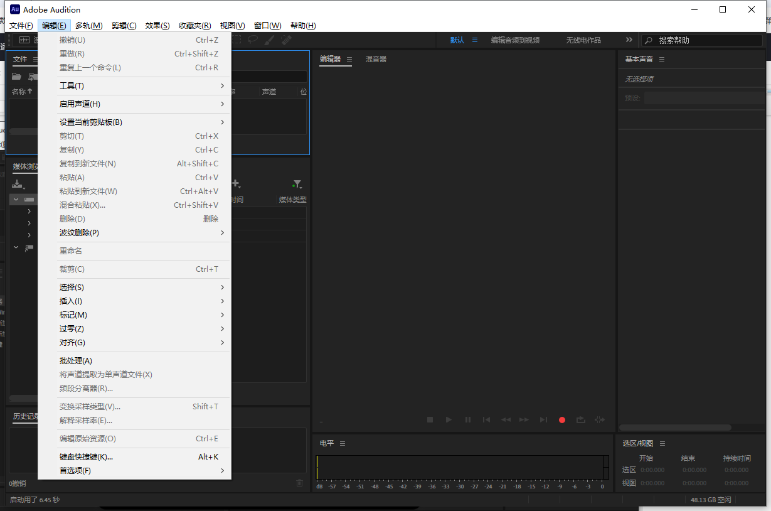Open the 多轨(M) menu
771x511 pixels.
coord(87,25)
